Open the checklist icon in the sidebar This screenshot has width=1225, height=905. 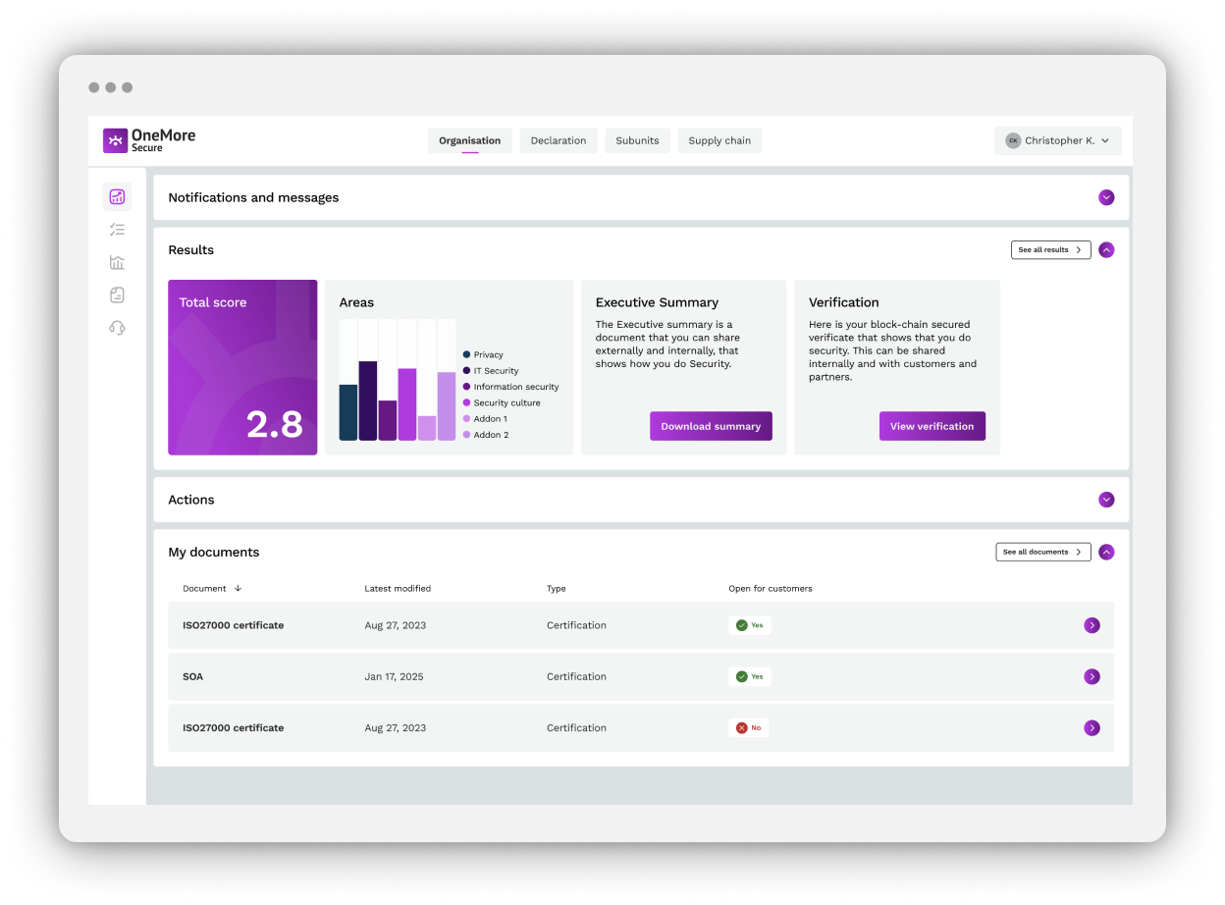(117, 229)
